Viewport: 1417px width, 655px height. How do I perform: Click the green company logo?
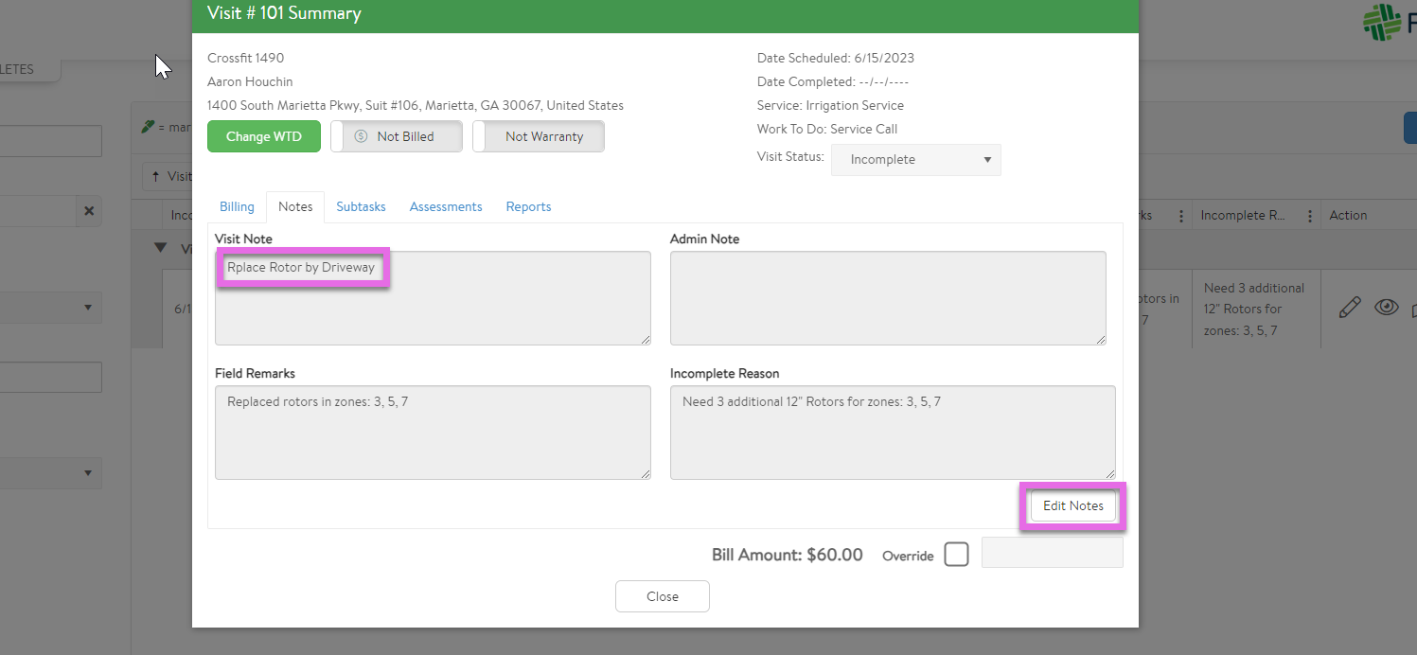[1381, 23]
